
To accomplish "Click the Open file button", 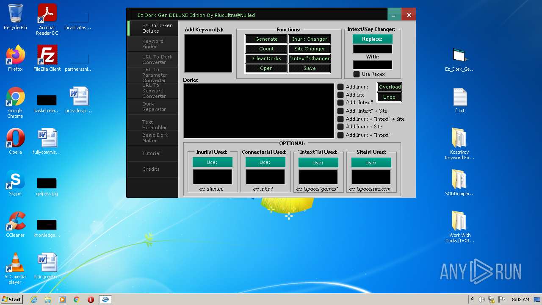I will point(266,68).
